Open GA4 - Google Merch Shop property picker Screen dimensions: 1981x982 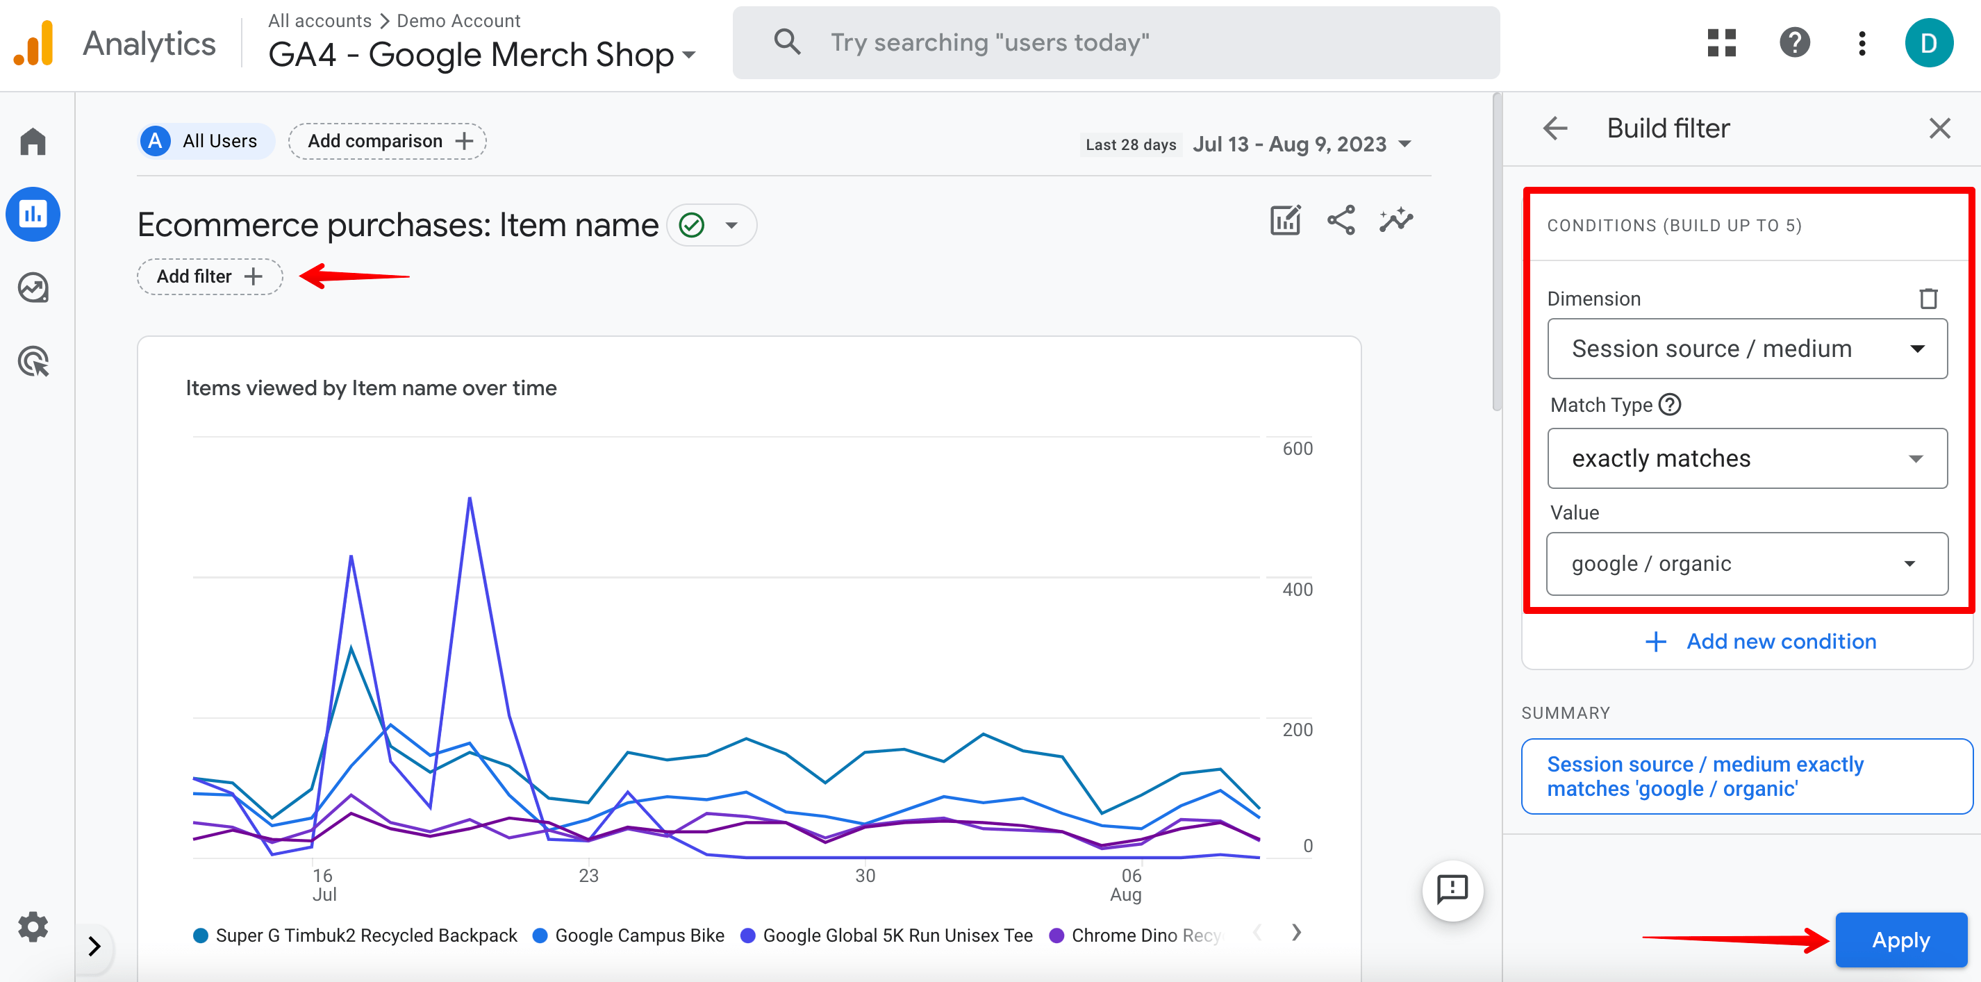click(x=482, y=55)
